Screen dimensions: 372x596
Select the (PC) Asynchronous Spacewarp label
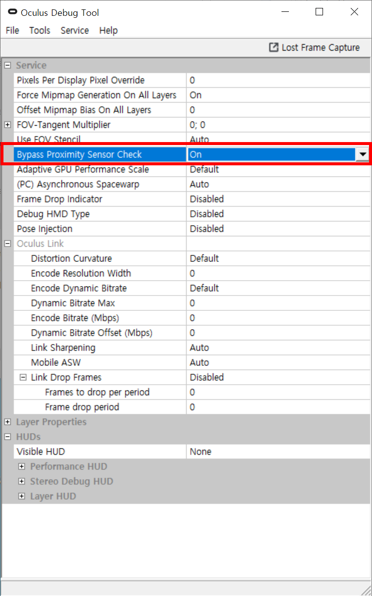(x=78, y=184)
